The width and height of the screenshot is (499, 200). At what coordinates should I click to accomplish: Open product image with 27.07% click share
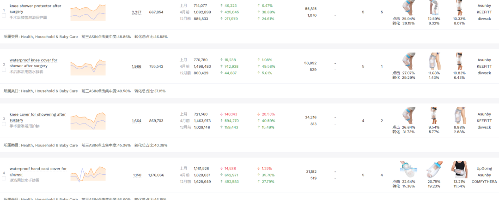tap(408, 61)
